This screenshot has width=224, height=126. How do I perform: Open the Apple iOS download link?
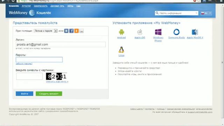[140, 37]
